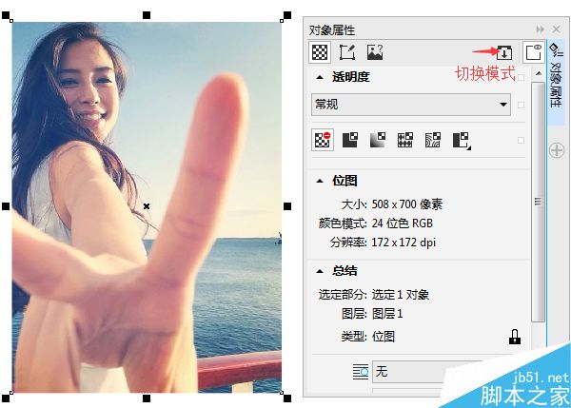Click the top-center selection handle of photo
The image size is (571, 408).
147,15
